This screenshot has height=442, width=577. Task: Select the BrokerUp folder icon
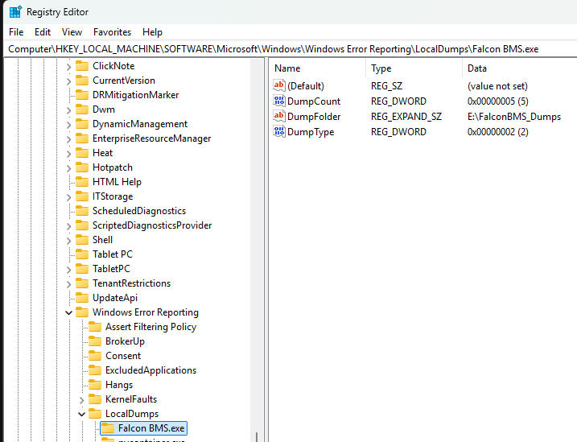point(95,341)
